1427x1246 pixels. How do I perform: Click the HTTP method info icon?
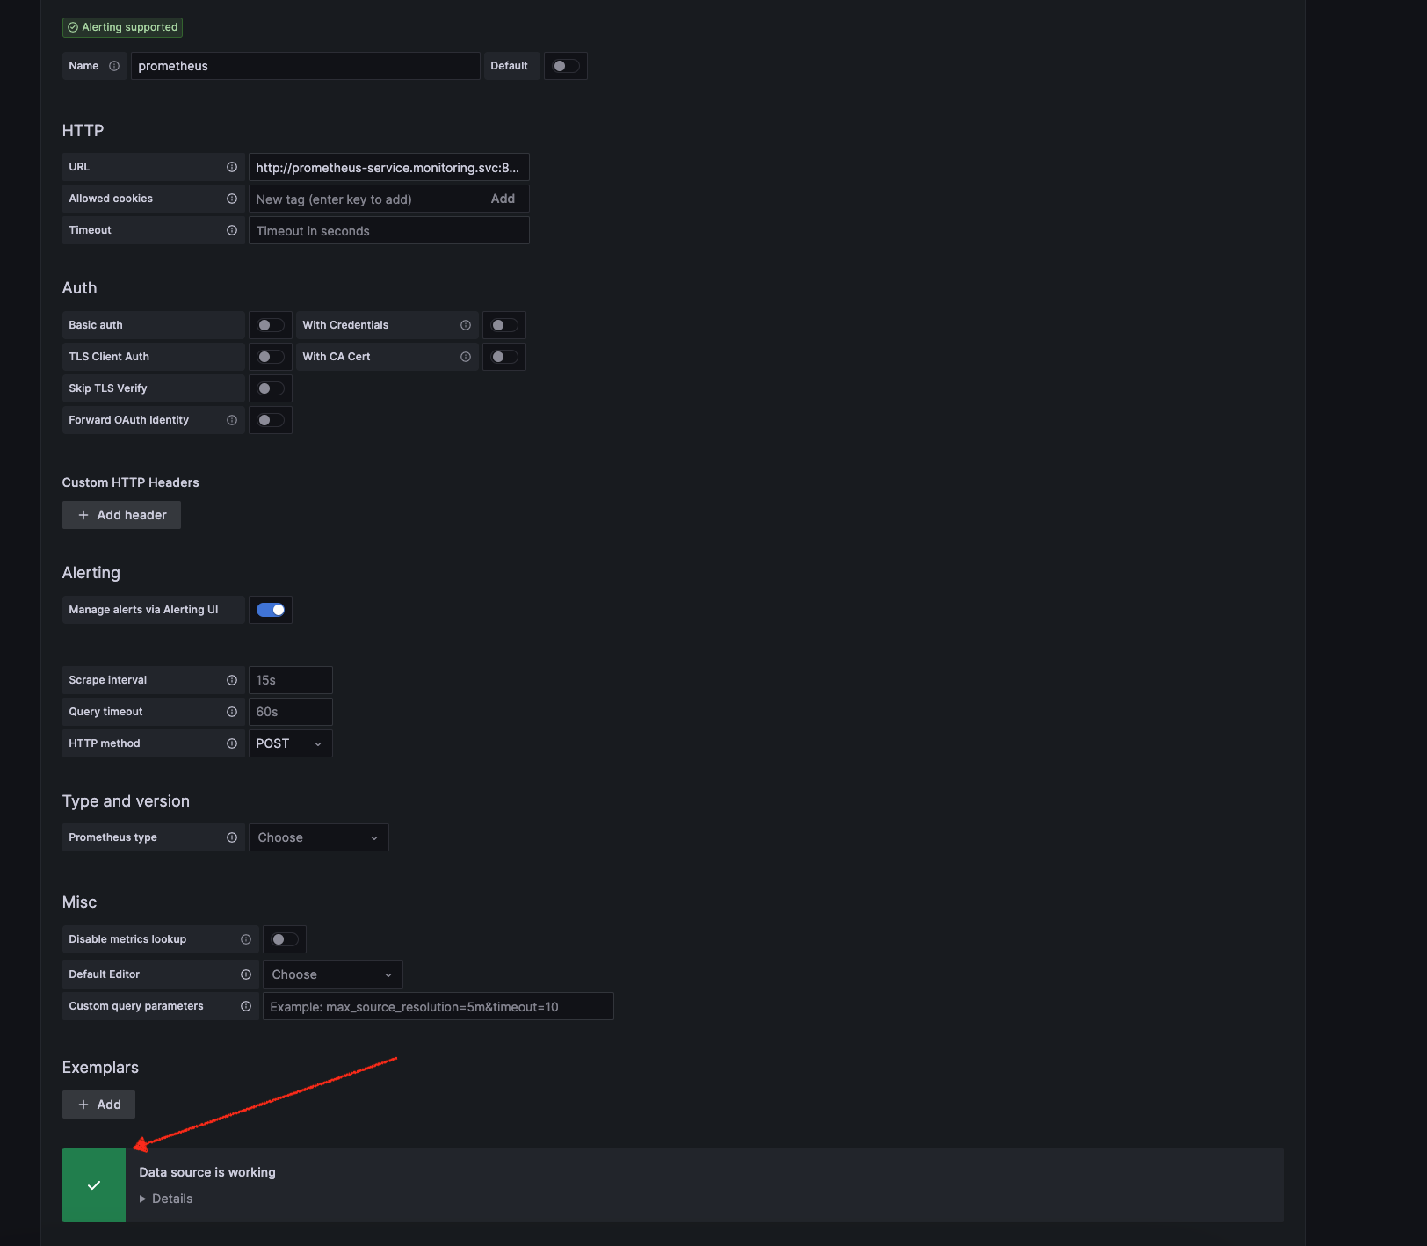pyautogui.click(x=231, y=743)
